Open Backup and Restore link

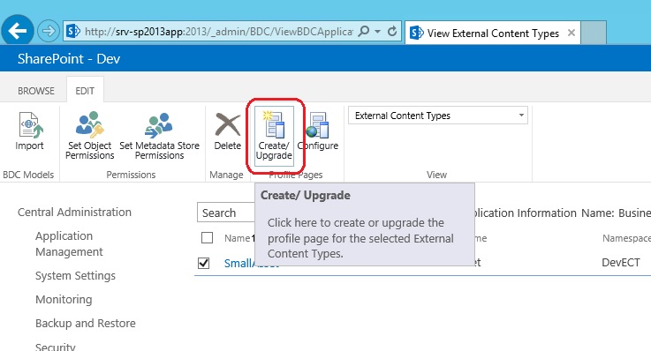point(85,324)
